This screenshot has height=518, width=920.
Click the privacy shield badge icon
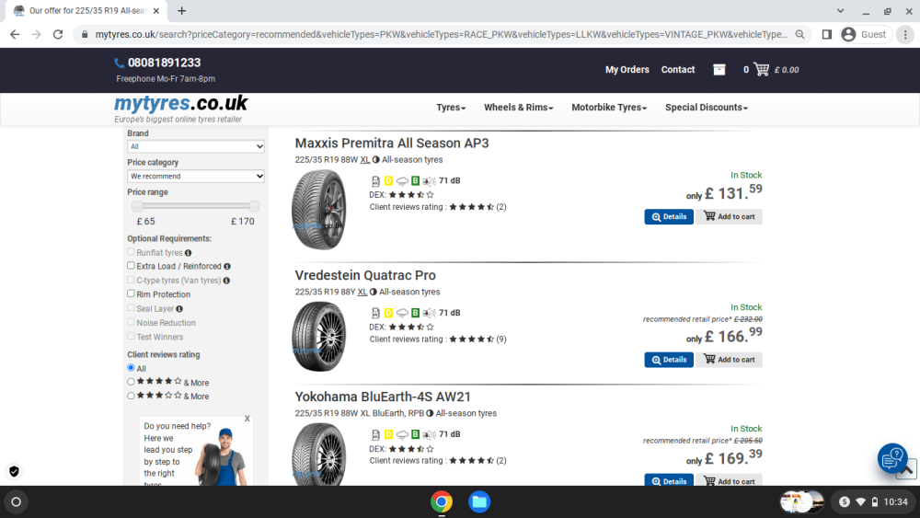(14, 471)
